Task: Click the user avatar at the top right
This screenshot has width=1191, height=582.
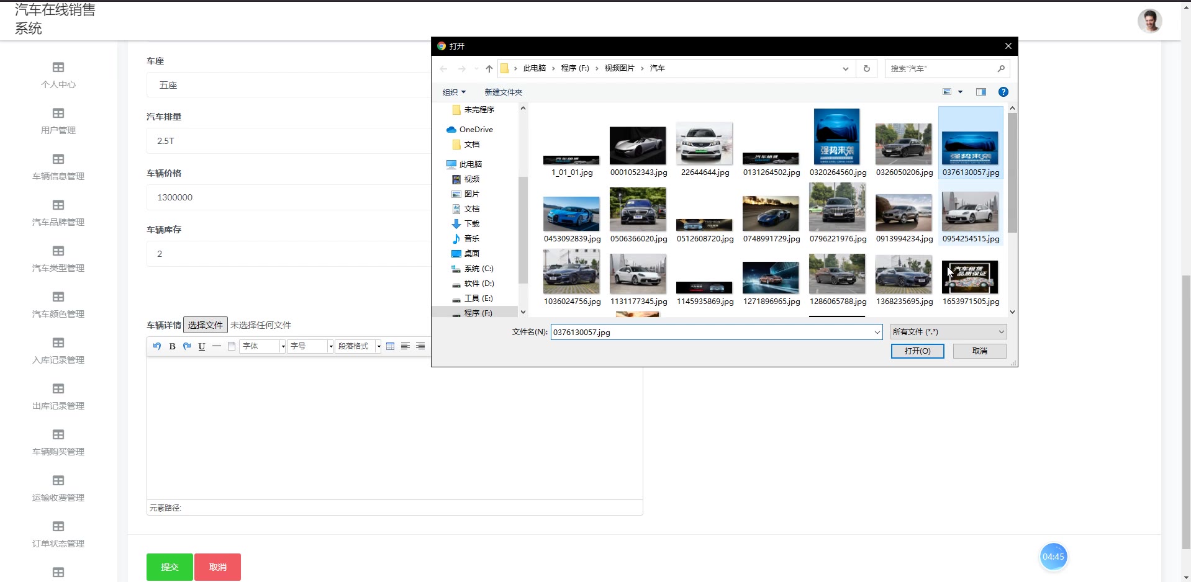Action: [x=1149, y=21]
